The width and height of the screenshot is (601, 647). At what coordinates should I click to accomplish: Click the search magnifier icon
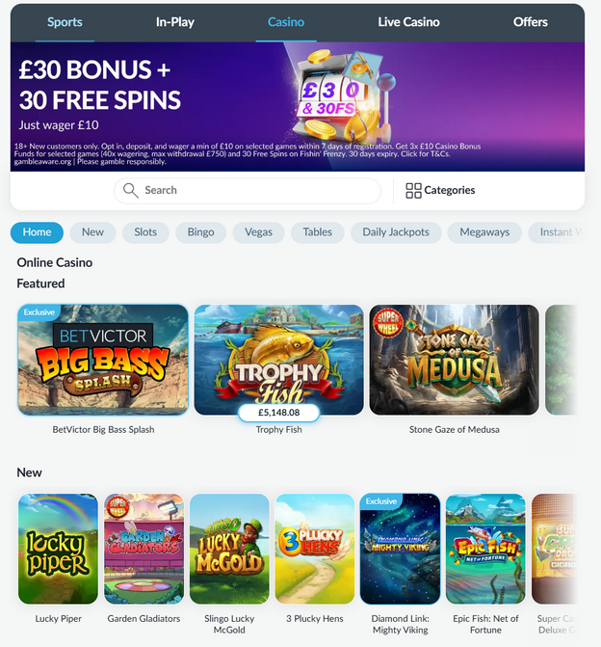(x=131, y=190)
